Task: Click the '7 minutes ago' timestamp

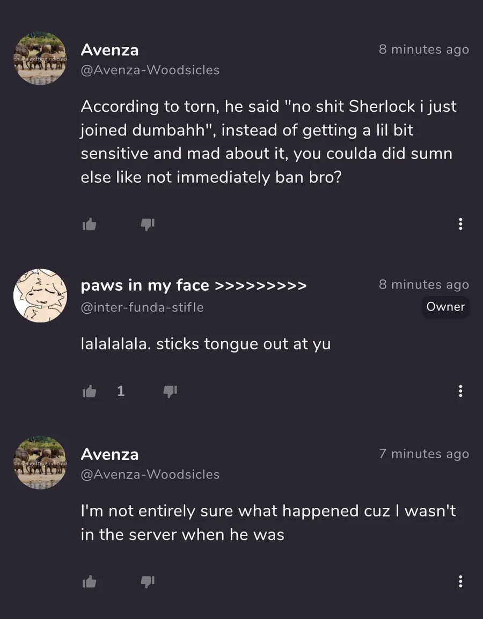Action: (424, 454)
